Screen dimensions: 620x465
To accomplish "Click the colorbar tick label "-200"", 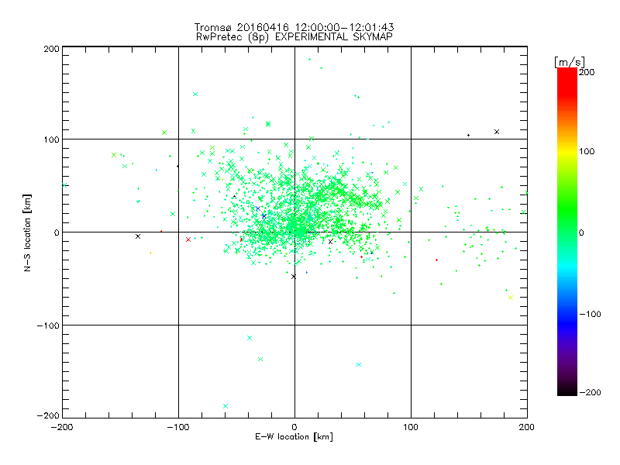I will click(590, 392).
